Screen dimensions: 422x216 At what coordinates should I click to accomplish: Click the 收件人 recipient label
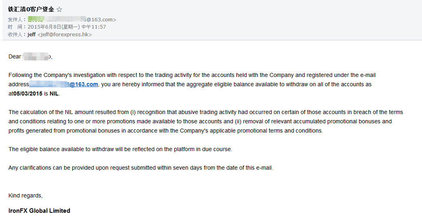click(x=16, y=35)
